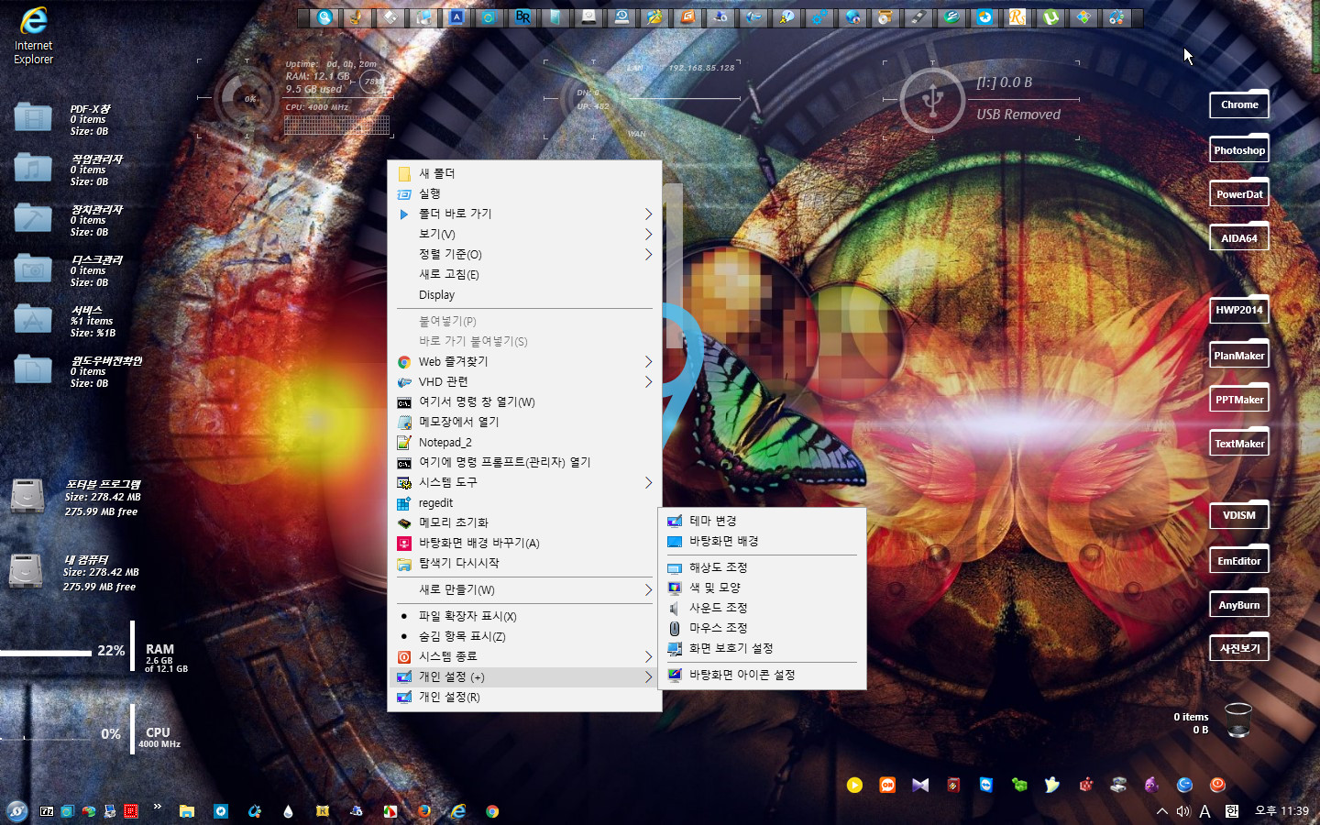Click the Start orb button
Screen dimensions: 1320x825
(16, 811)
